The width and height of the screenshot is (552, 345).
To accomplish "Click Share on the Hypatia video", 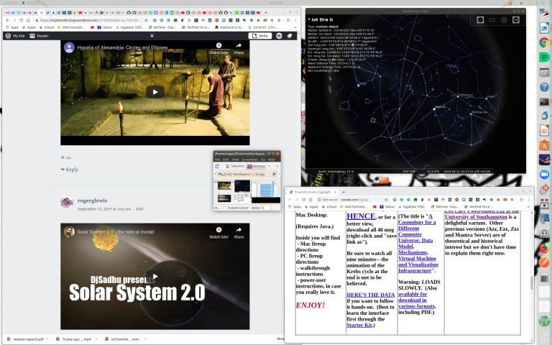I will [x=239, y=49].
